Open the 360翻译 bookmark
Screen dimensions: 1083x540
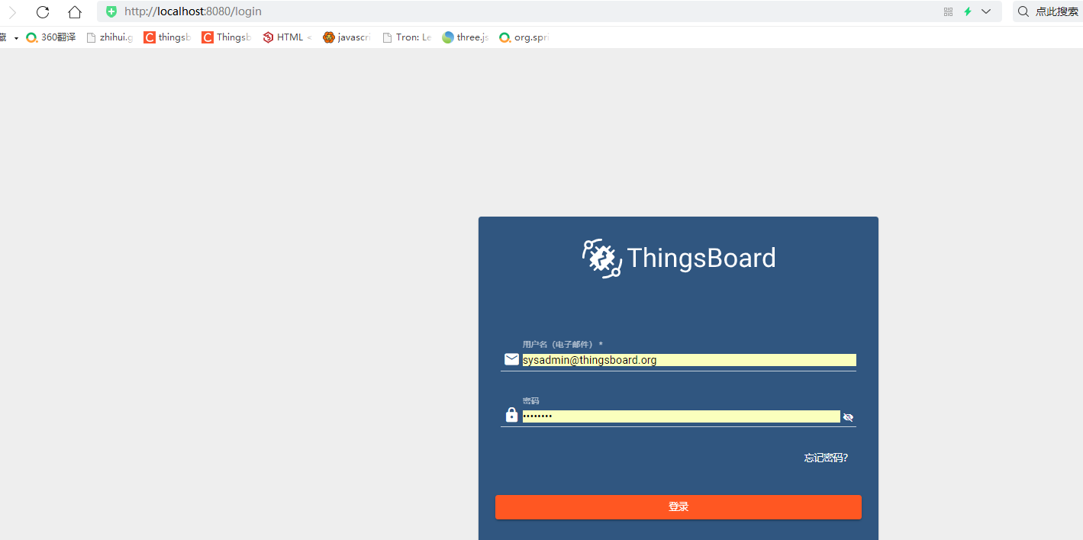(51, 37)
